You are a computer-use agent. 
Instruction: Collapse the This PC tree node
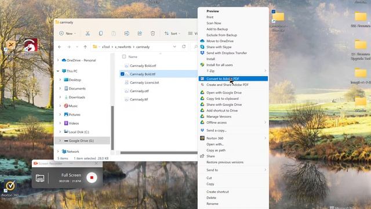(x=58, y=71)
